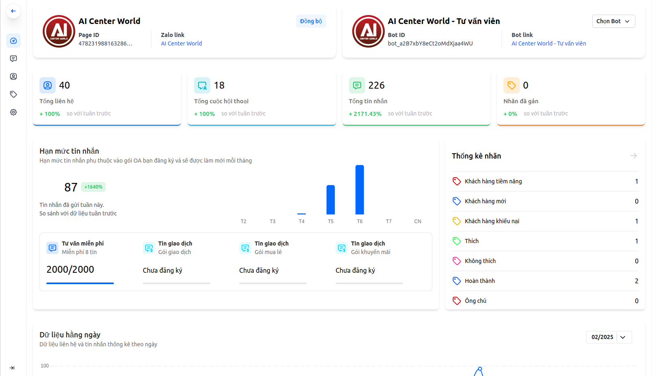Click the arrow next to Thống kê nhãn
This screenshot has width=652, height=376.
633,156
